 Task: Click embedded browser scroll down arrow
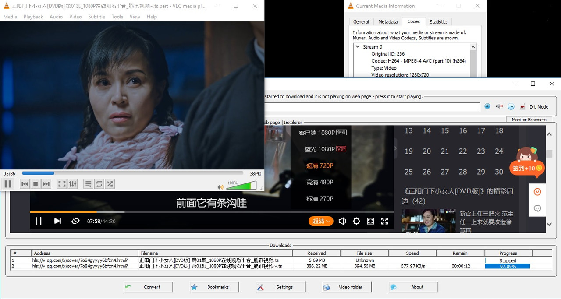(x=549, y=224)
